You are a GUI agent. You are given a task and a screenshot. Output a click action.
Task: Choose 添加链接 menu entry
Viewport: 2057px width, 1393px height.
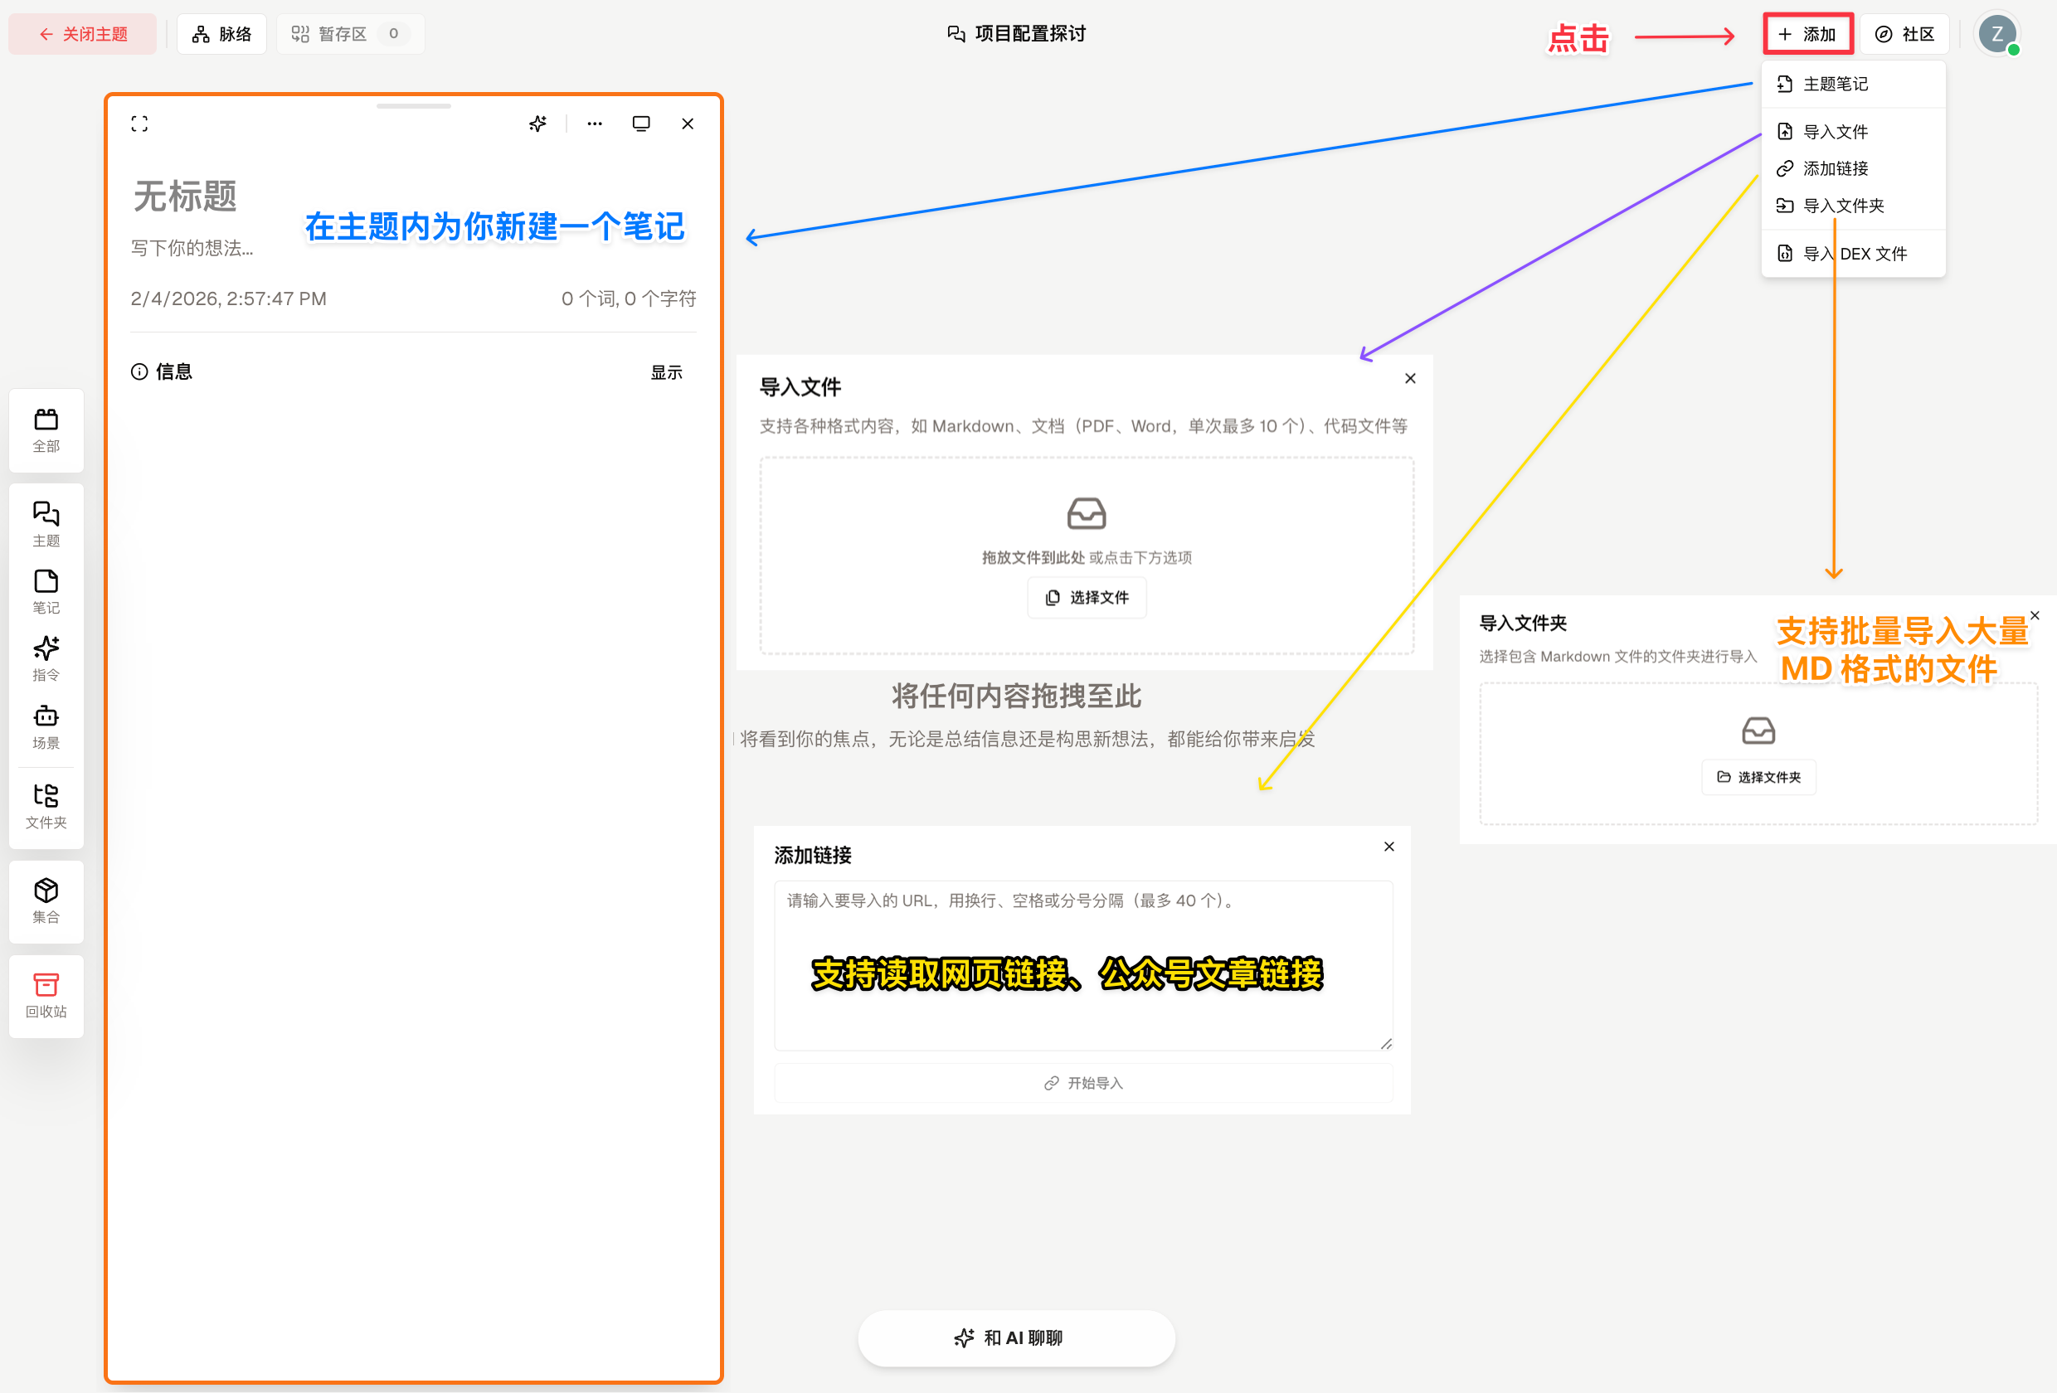(x=1835, y=168)
